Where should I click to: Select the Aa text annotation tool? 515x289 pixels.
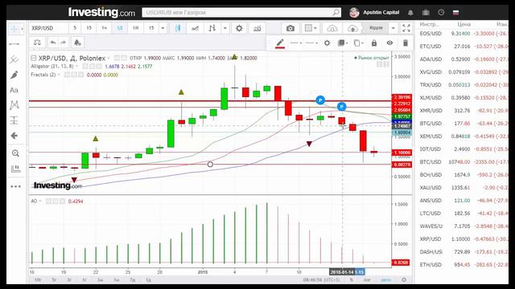[14, 90]
